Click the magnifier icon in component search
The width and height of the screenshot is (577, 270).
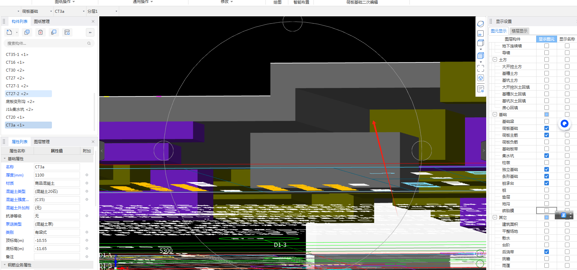pos(89,43)
